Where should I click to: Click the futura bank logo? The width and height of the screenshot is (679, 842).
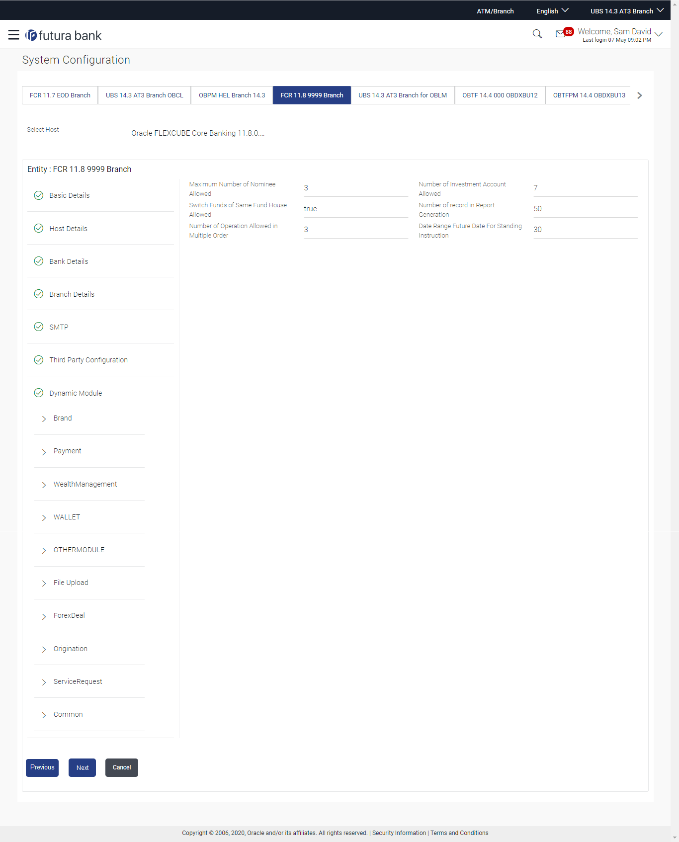[64, 35]
